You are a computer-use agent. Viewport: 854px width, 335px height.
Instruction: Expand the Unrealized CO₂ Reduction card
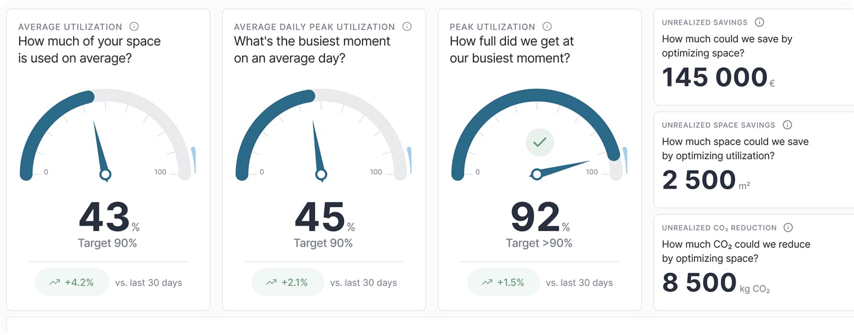(748, 261)
